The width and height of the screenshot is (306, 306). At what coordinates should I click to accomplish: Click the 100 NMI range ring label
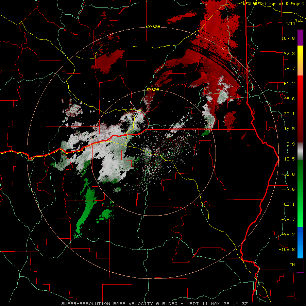click(x=153, y=27)
